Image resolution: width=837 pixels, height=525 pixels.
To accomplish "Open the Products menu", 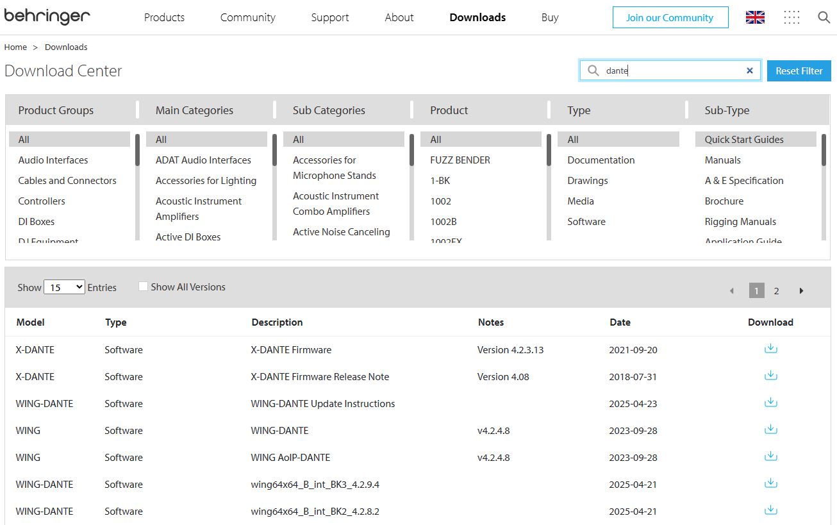I will tap(164, 17).
